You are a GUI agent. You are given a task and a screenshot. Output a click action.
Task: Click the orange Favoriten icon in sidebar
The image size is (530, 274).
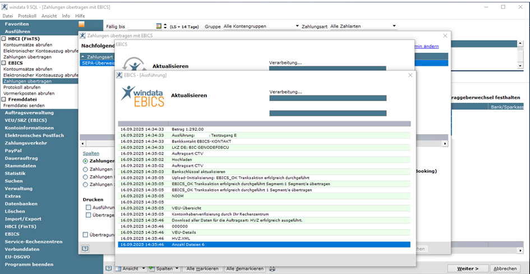tap(82, 25)
